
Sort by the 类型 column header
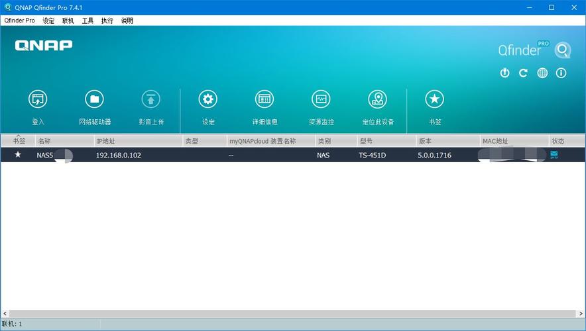[205, 141]
